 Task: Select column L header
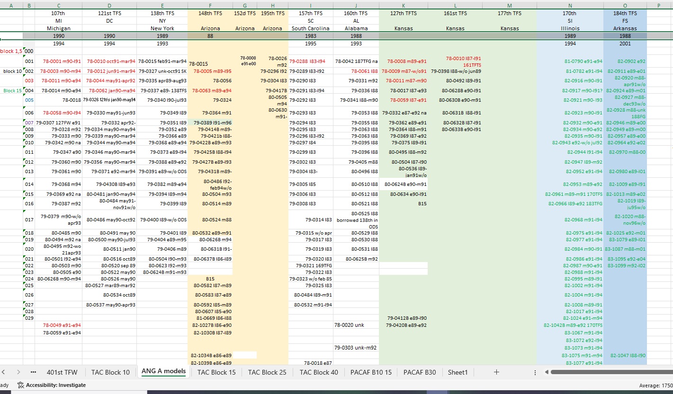pos(455,5)
